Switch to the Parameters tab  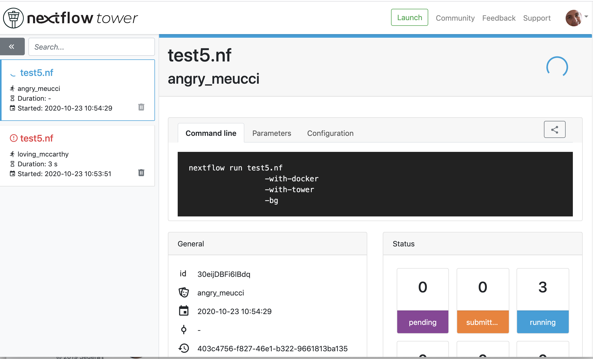tap(272, 133)
